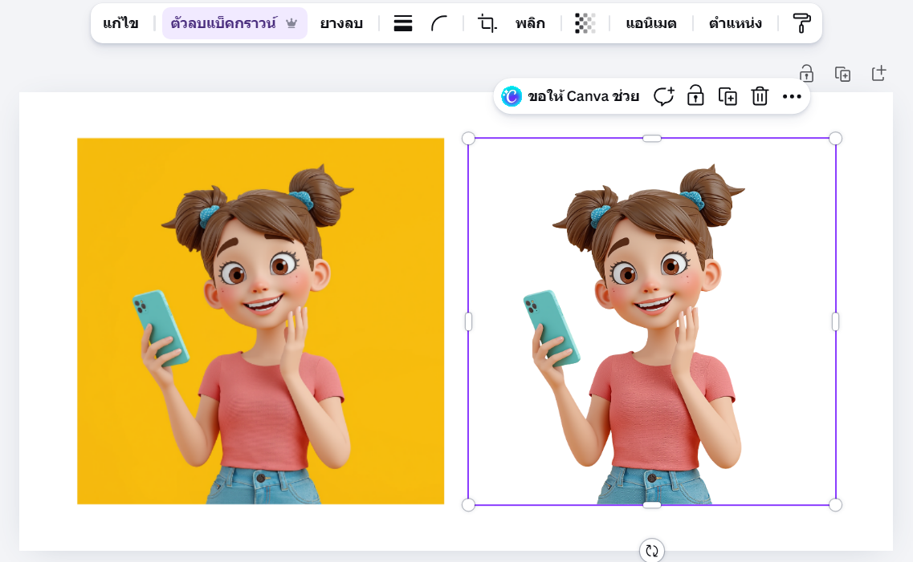Apply corner rounding using the curve icon
This screenshot has width=913, height=562.
tap(439, 22)
